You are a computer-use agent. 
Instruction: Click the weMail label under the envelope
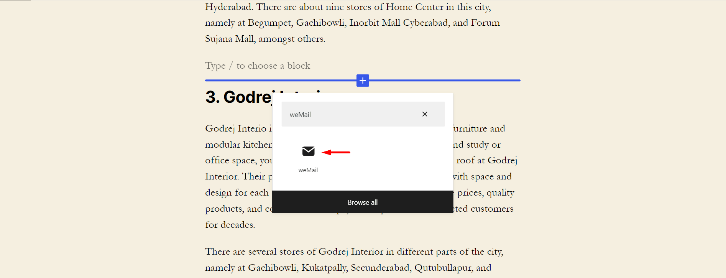tap(308, 170)
